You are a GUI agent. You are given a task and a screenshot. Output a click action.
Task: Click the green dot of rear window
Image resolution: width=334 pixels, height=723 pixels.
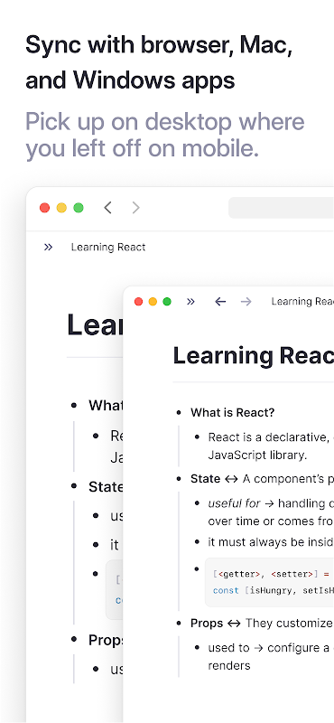pos(79,208)
